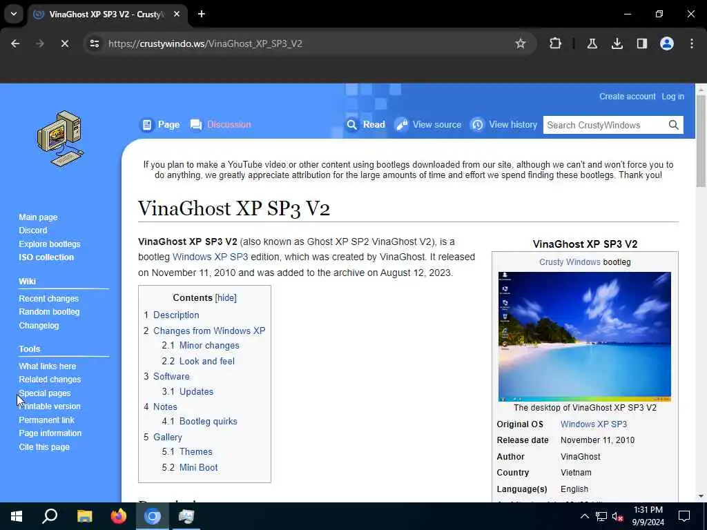Image resolution: width=707 pixels, height=530 pixels.
Task: Jump to Software section in contents
Action: point(171,376)
